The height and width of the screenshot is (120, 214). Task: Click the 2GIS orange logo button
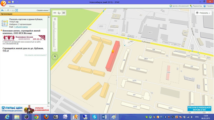pos(3,3)
